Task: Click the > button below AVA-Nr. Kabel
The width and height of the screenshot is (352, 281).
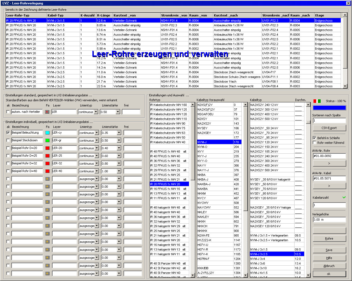Action: pyautogui.click(x=329, y=186)
